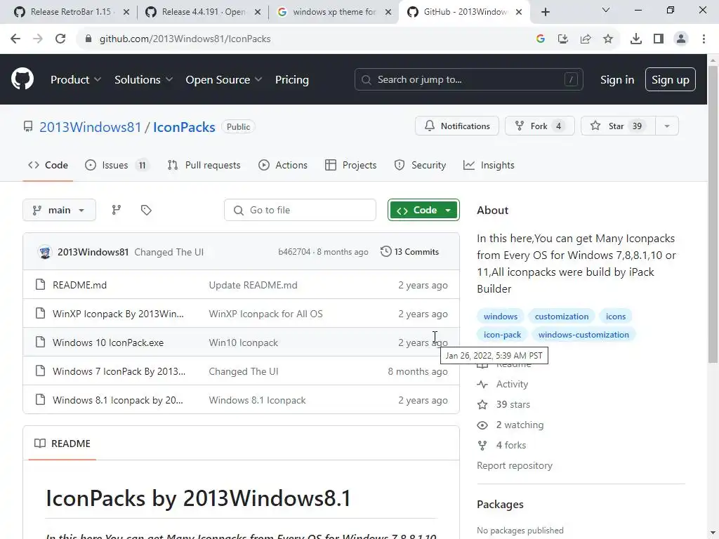The height and width of the screenshot is (539, 719).
Task: Open the Chrome profile avatar
Action: pyautogui.click(x=681, y=39)
